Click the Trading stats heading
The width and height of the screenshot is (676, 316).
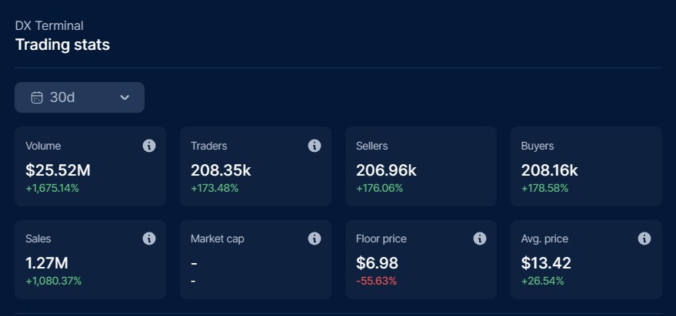pyautogui.click(x=62, y=44)
